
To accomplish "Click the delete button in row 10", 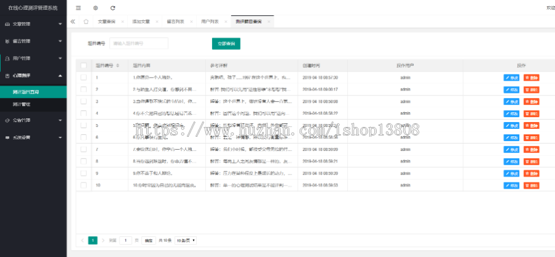I will pyautogui.click(x=532, y=186).
